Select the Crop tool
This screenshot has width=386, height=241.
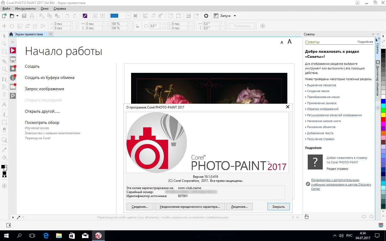(x=4, y=61)
